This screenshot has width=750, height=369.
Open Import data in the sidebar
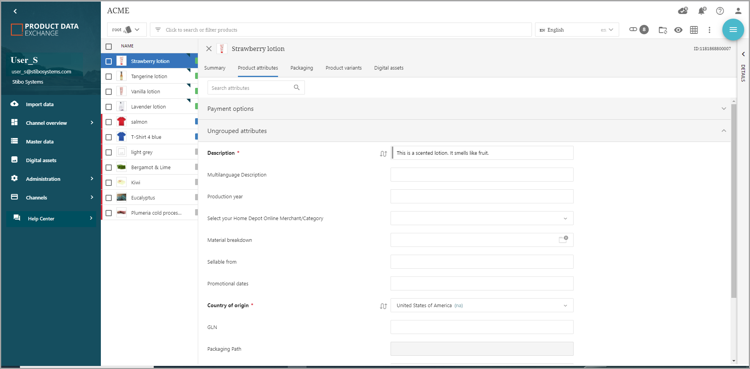40,104
